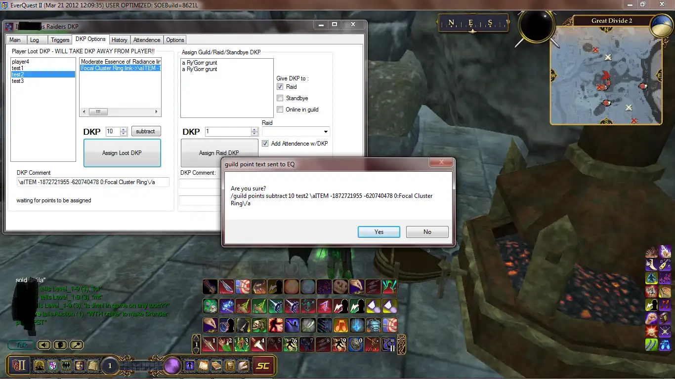
Task: Open the Options tab
Action: (175, 40)
